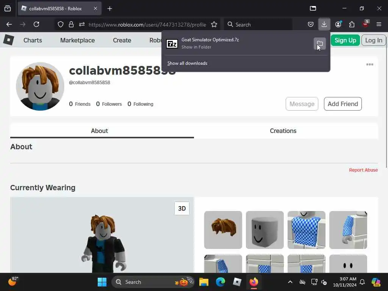The width and height of the screenshot is (388, 291).
Task: Open File Explorer from taskbar
Action: click(x=203, y=282)
